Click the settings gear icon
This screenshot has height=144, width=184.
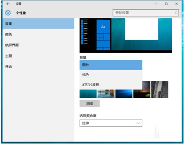pos(8,13)
